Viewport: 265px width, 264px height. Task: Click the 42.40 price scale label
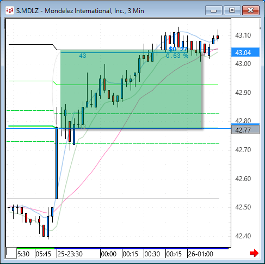(x=243, y=236)
